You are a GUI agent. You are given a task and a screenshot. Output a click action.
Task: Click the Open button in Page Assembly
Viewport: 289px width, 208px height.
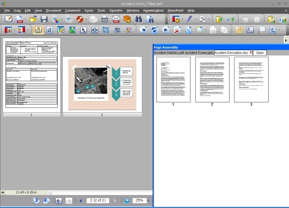260,52
